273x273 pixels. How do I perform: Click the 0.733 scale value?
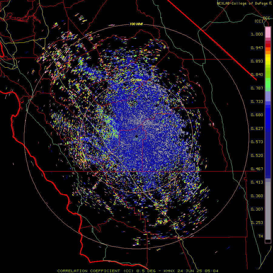[x=257, y=102]
